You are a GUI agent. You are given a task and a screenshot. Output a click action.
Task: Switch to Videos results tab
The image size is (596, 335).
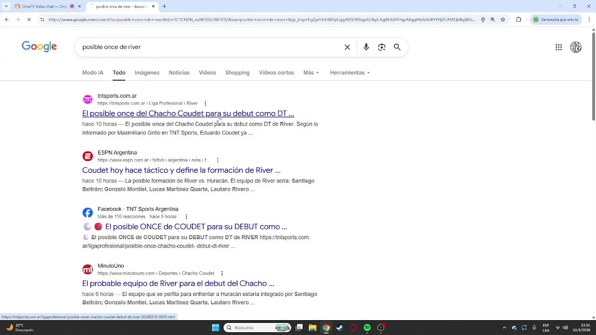tap(207, 73)
